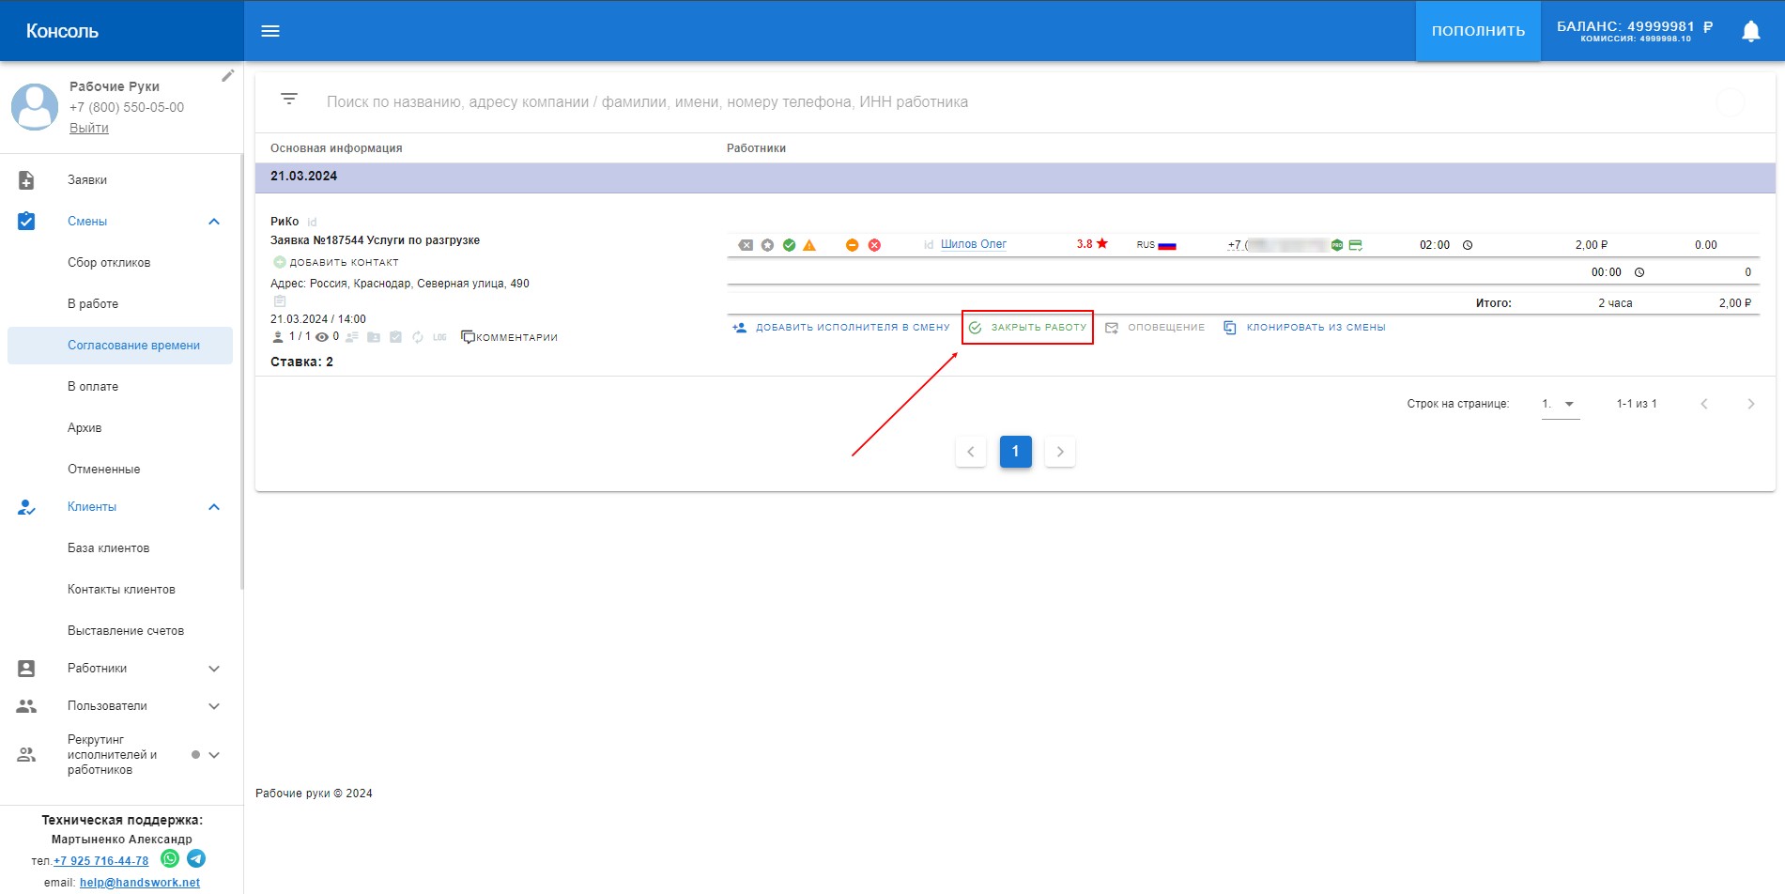Click the eye views icon in РиКо shift
The image size is (1785, 894).
pos(322,337)
